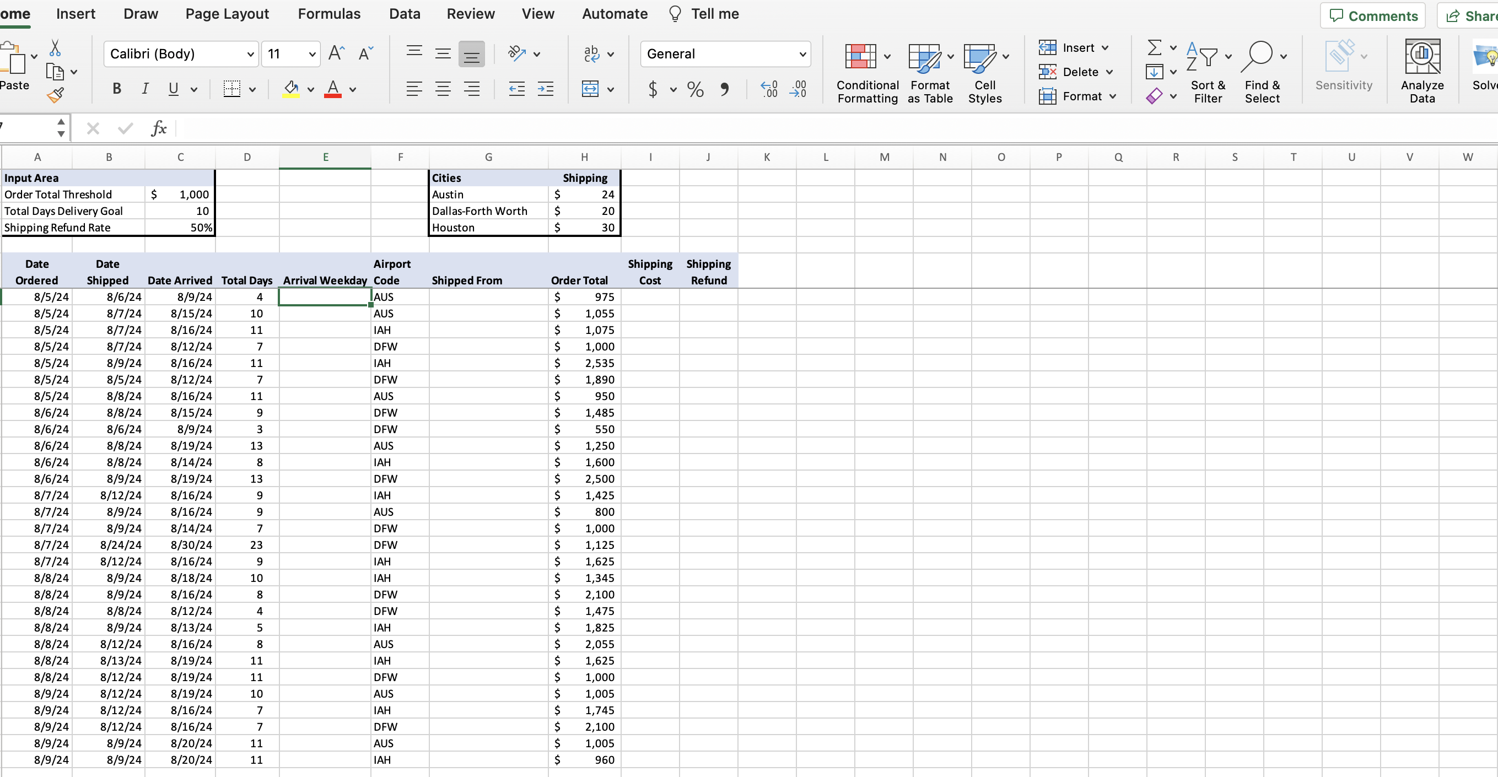Toggle underline formatting

coord(172,88)
